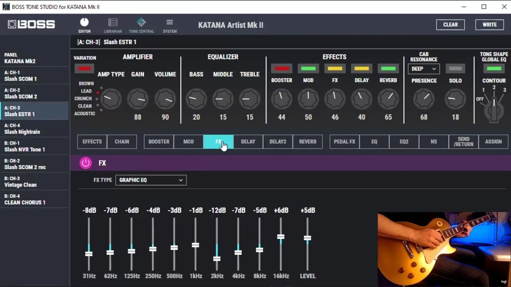511x287 pixels.
Task: Click the 2kHz EQ slider handle
Action: tap(217, 258)
